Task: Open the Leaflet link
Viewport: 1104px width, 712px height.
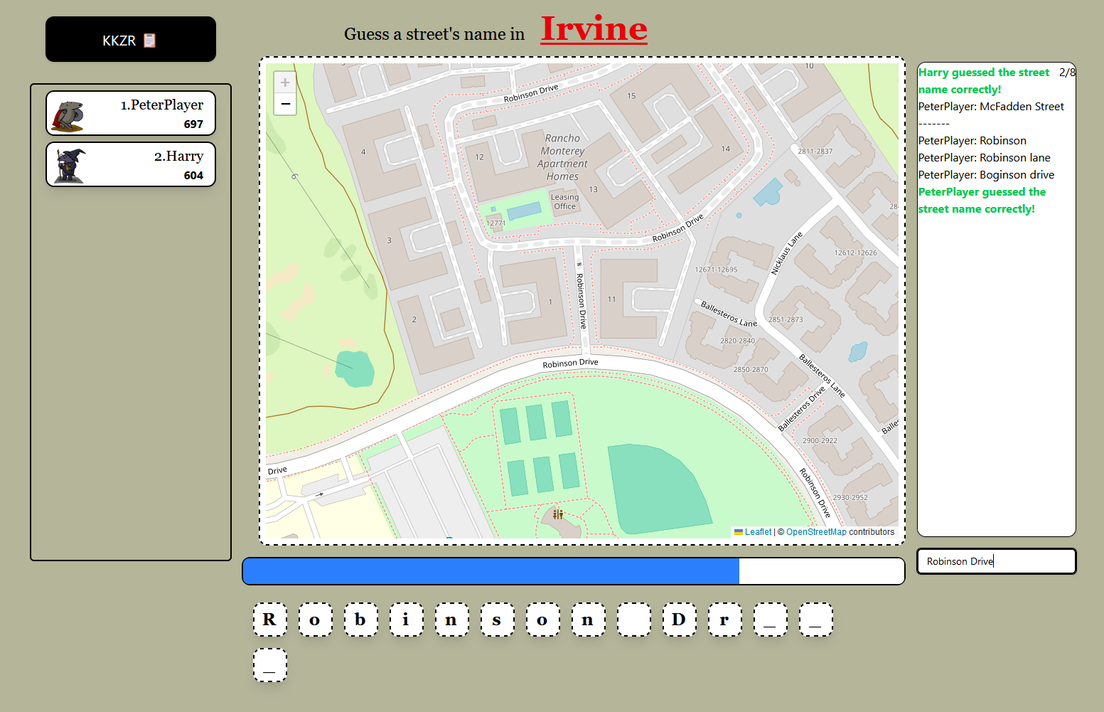Action: point(758,532)
